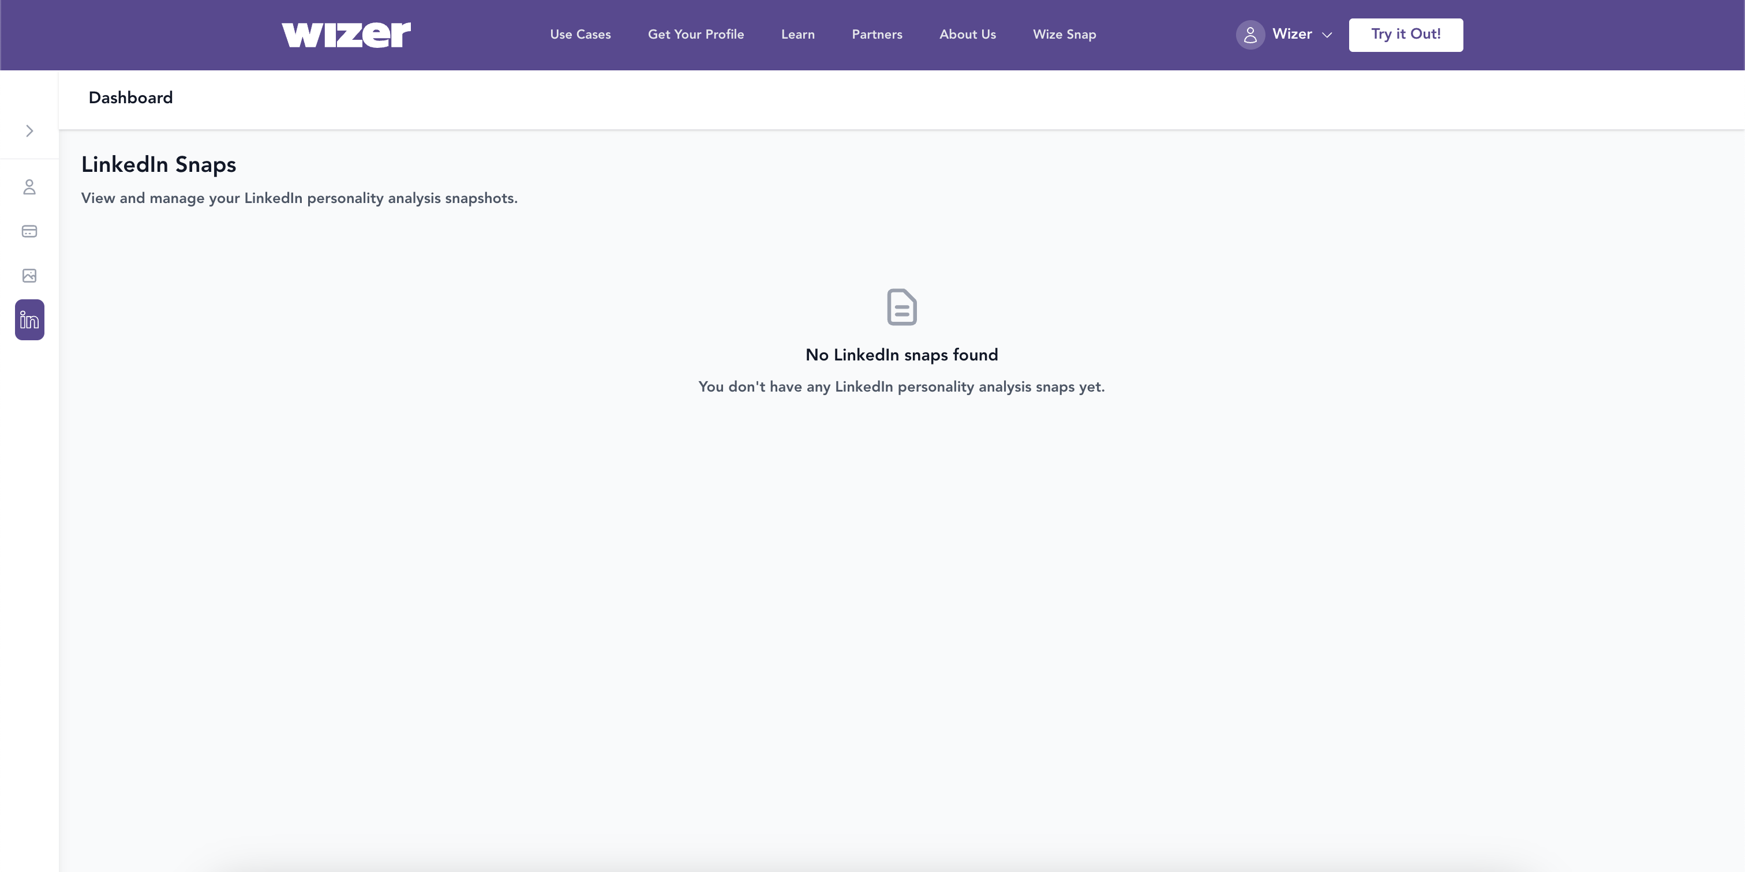Go to Get Your Profile
This screenshot has height=872, width=1745.
coord(696,35)
